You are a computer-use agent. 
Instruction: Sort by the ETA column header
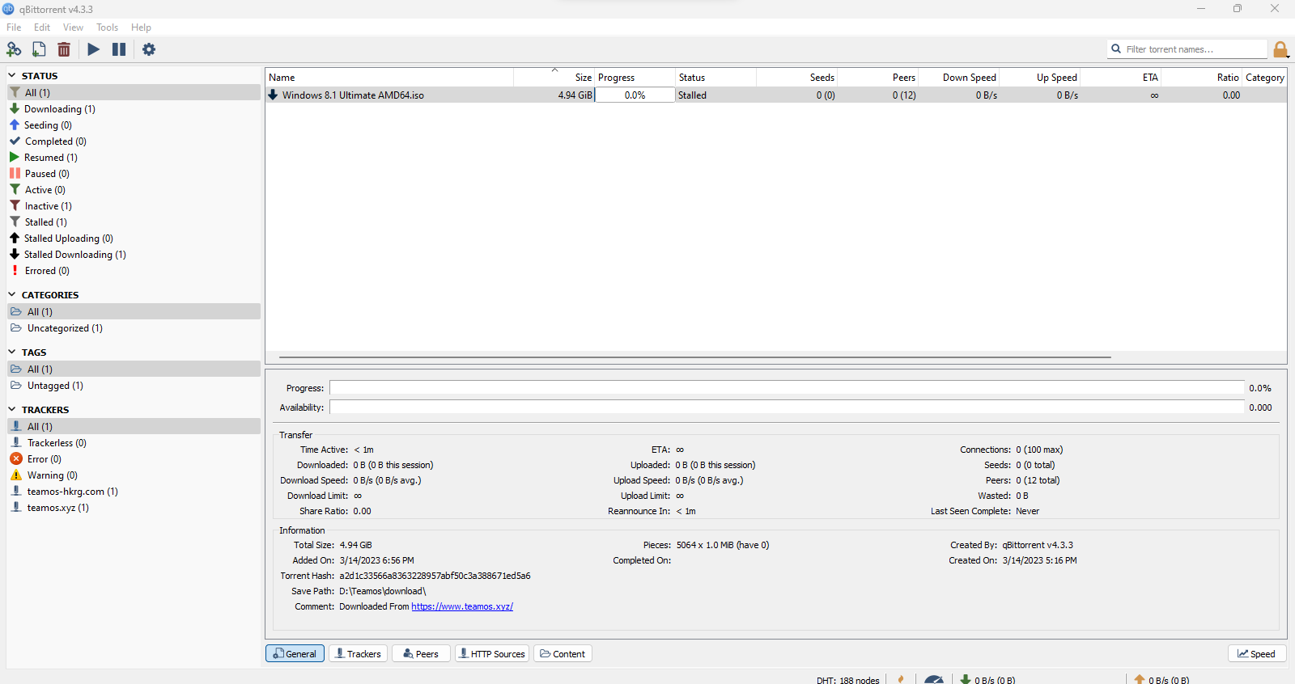pyautogui.click(x=1121, y=78)
